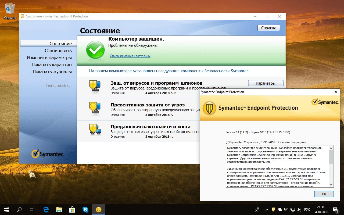Open Изменить параметры in the sidebar

pos(49,58)
